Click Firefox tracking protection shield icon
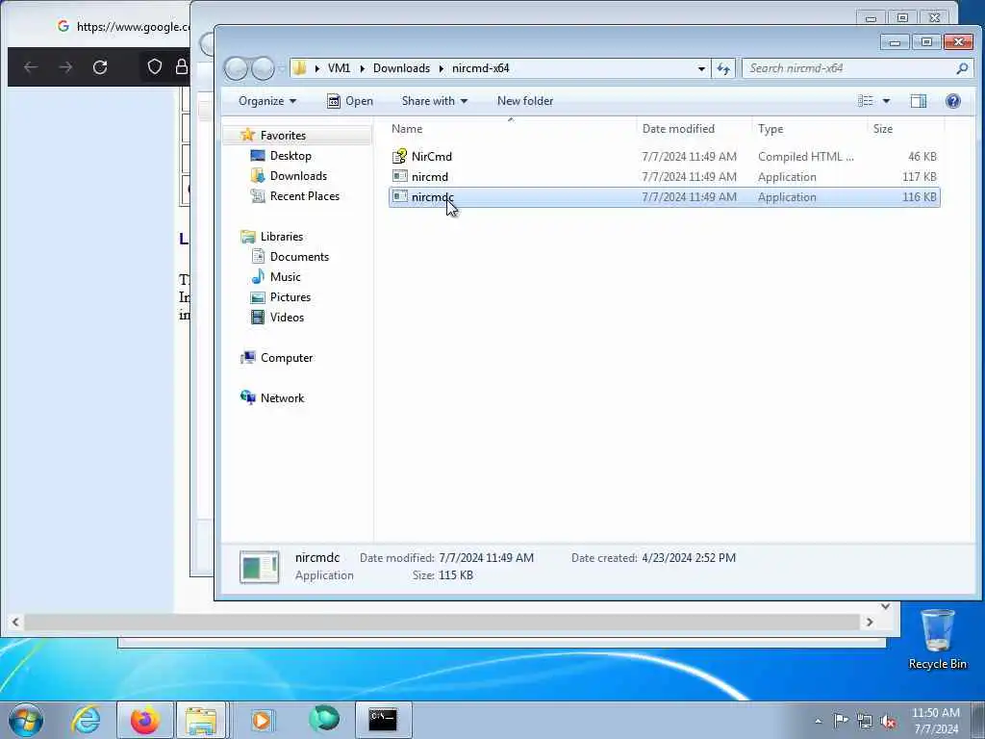The height and width of the screenshot is (739, 985). tap(155, 67)
